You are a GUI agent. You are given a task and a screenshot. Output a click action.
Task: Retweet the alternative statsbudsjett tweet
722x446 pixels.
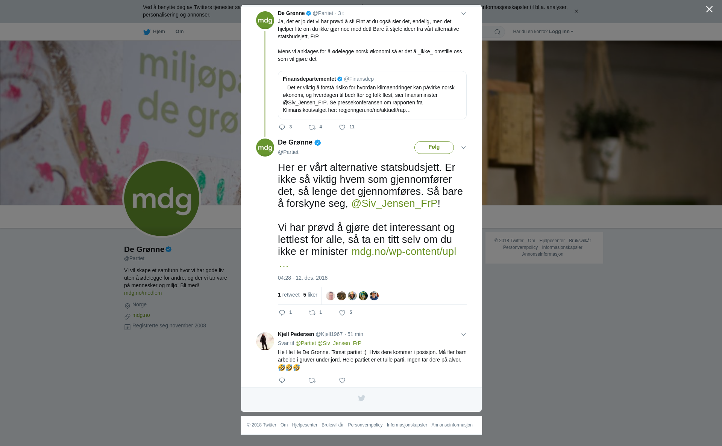pyautogui.click(x=312, y=313)
